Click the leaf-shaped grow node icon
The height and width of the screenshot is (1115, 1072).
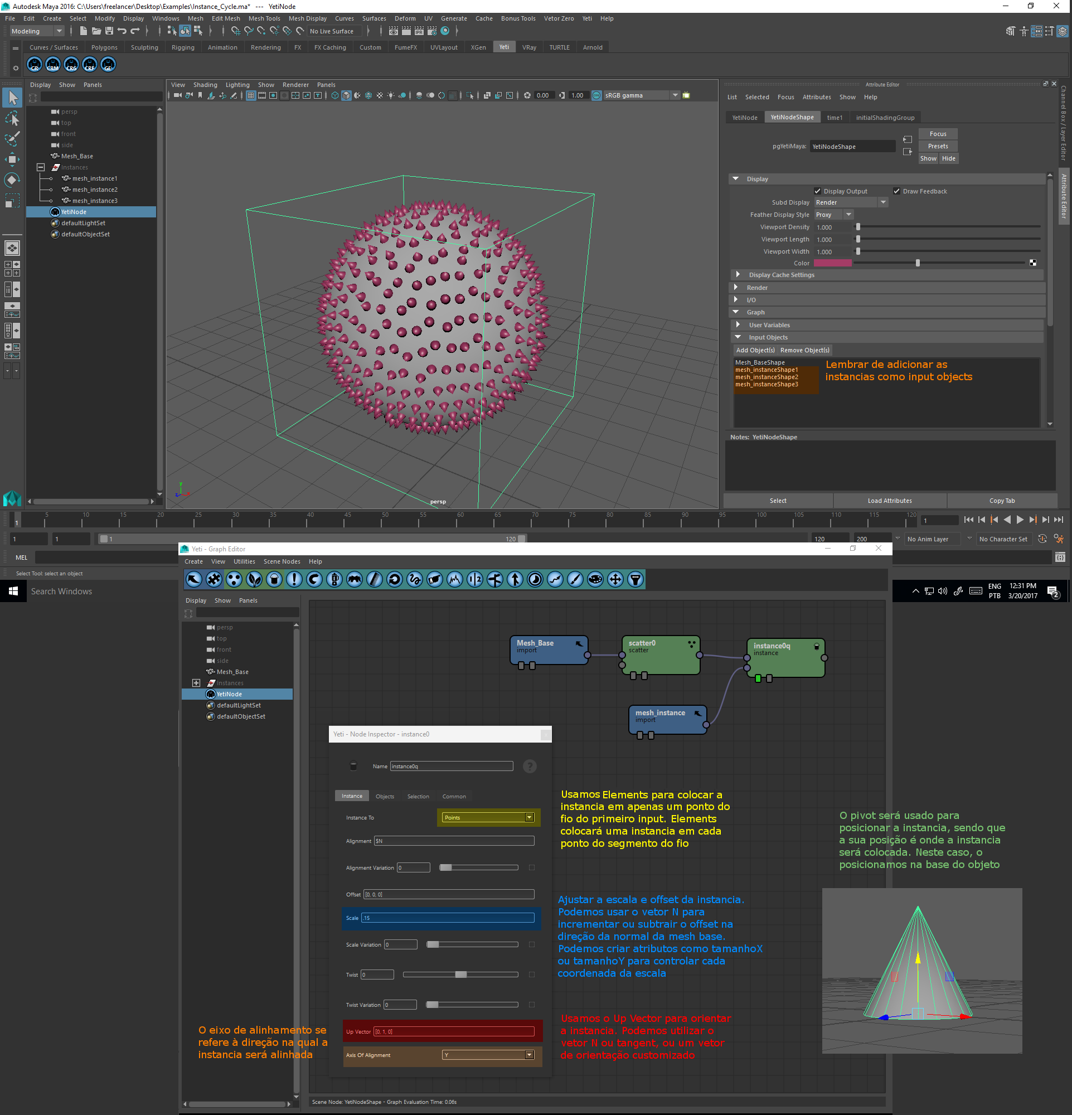tap(254, 580)
